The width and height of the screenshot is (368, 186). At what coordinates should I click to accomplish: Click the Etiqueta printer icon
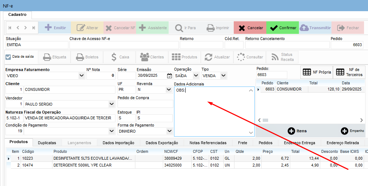coord(47,57)
